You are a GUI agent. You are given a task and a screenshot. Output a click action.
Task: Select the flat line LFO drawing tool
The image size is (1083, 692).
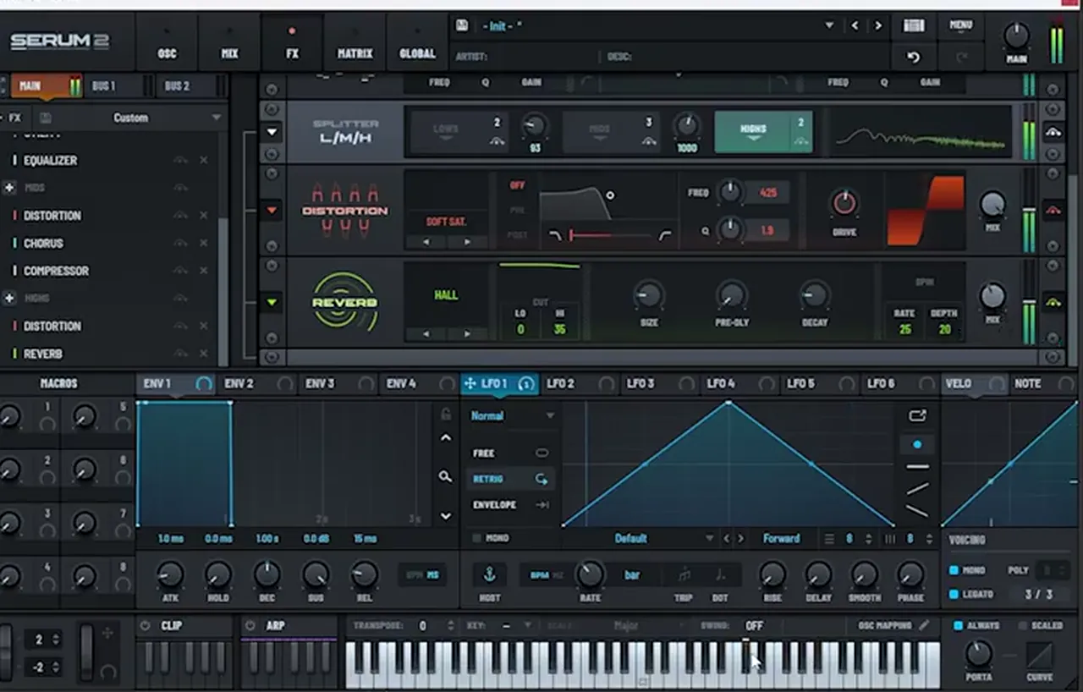coord(917,466)
